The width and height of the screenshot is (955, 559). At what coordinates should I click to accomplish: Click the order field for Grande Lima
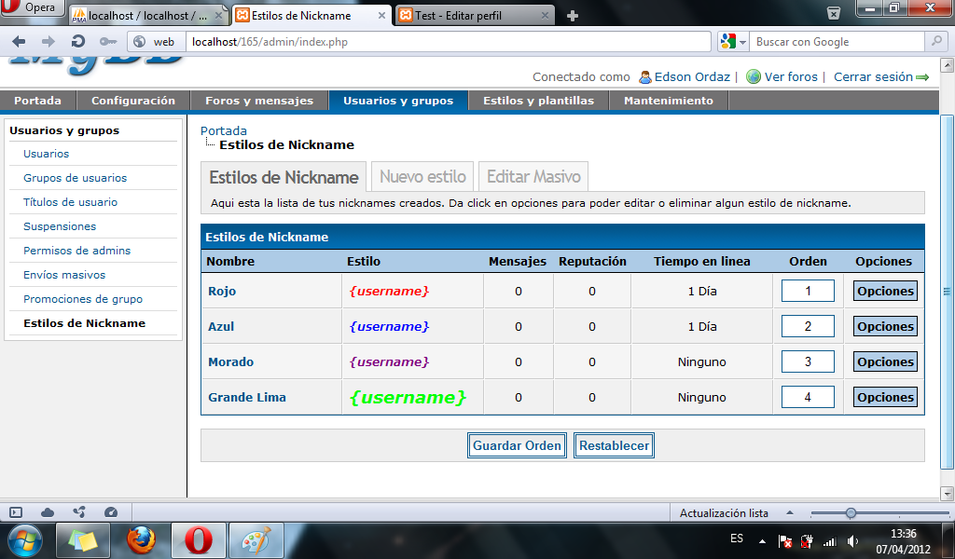808,397
